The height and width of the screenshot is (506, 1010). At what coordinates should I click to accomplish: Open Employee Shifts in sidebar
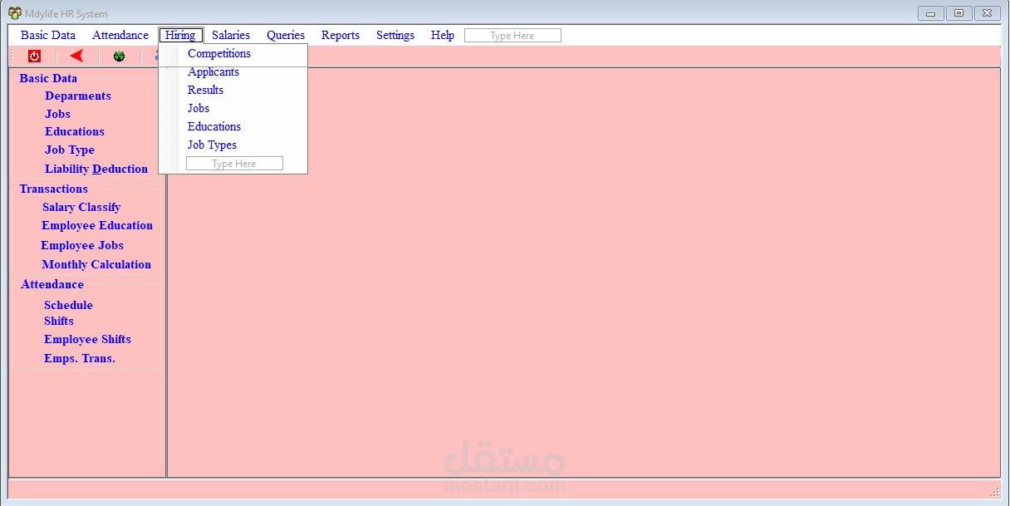tap(87, 339)
